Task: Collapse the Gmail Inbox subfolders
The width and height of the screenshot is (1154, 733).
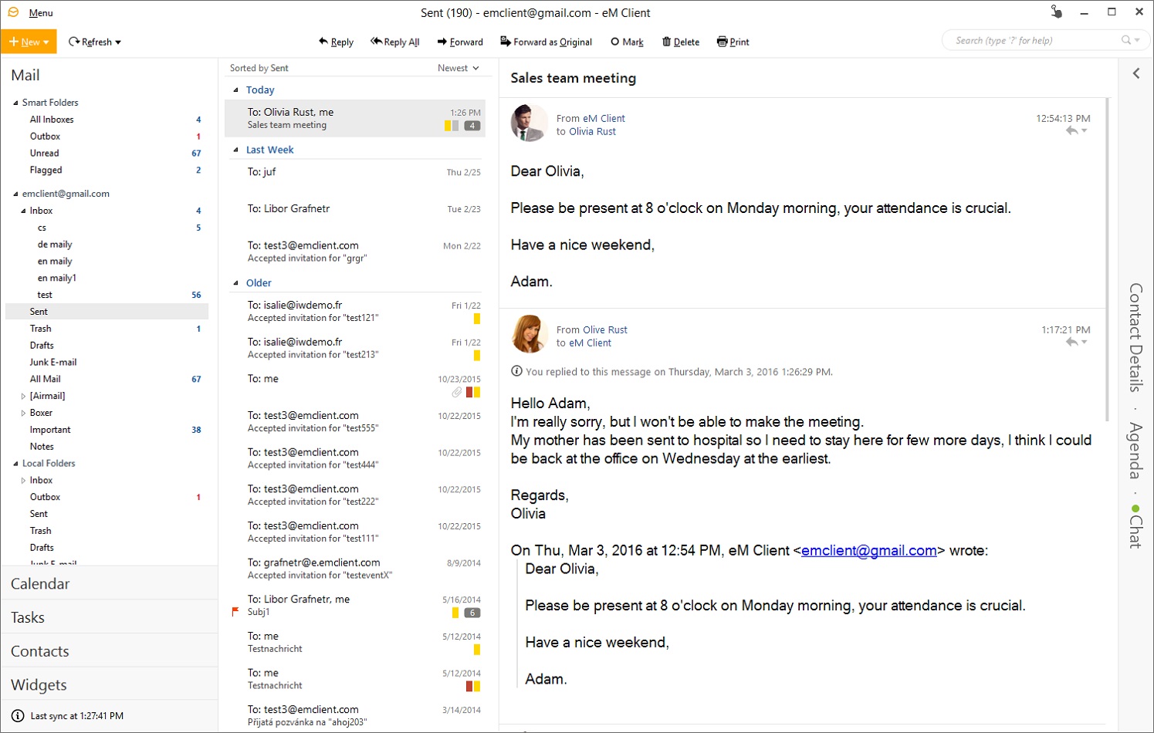Action: [23, 211]
